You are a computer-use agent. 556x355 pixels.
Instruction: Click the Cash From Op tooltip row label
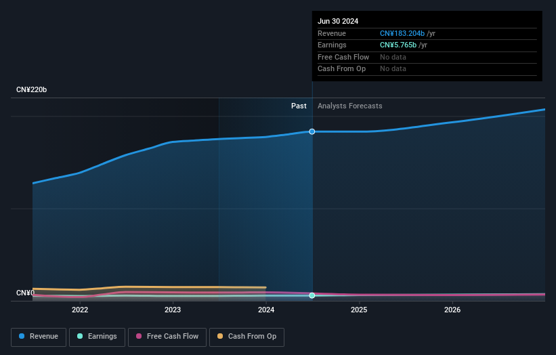coord(341,69)
